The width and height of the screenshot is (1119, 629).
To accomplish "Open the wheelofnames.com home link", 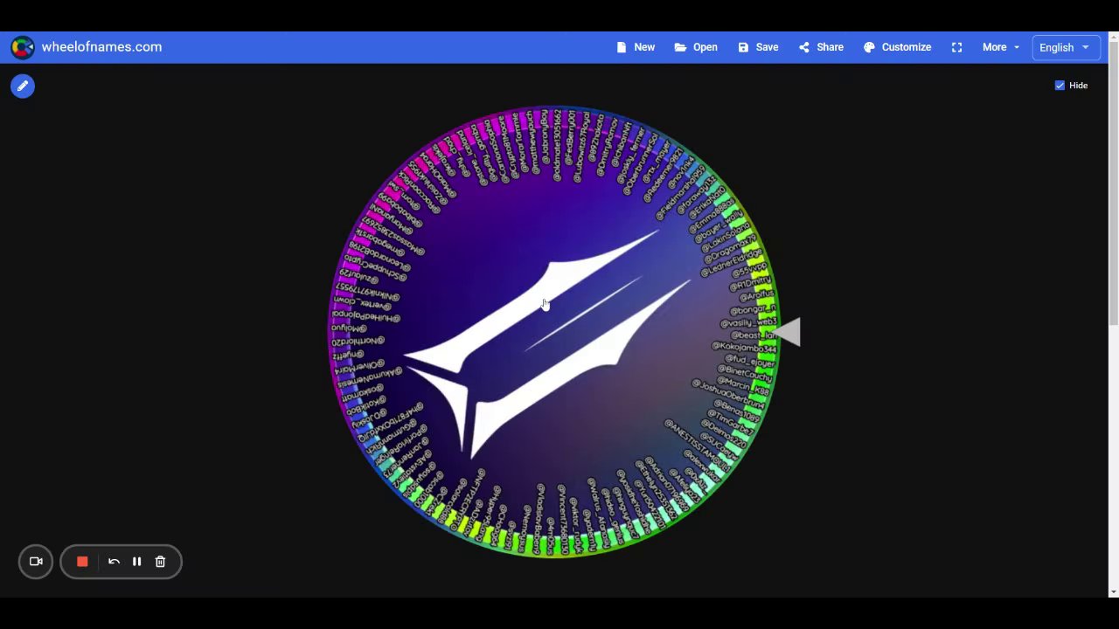I will coord(101,47).
